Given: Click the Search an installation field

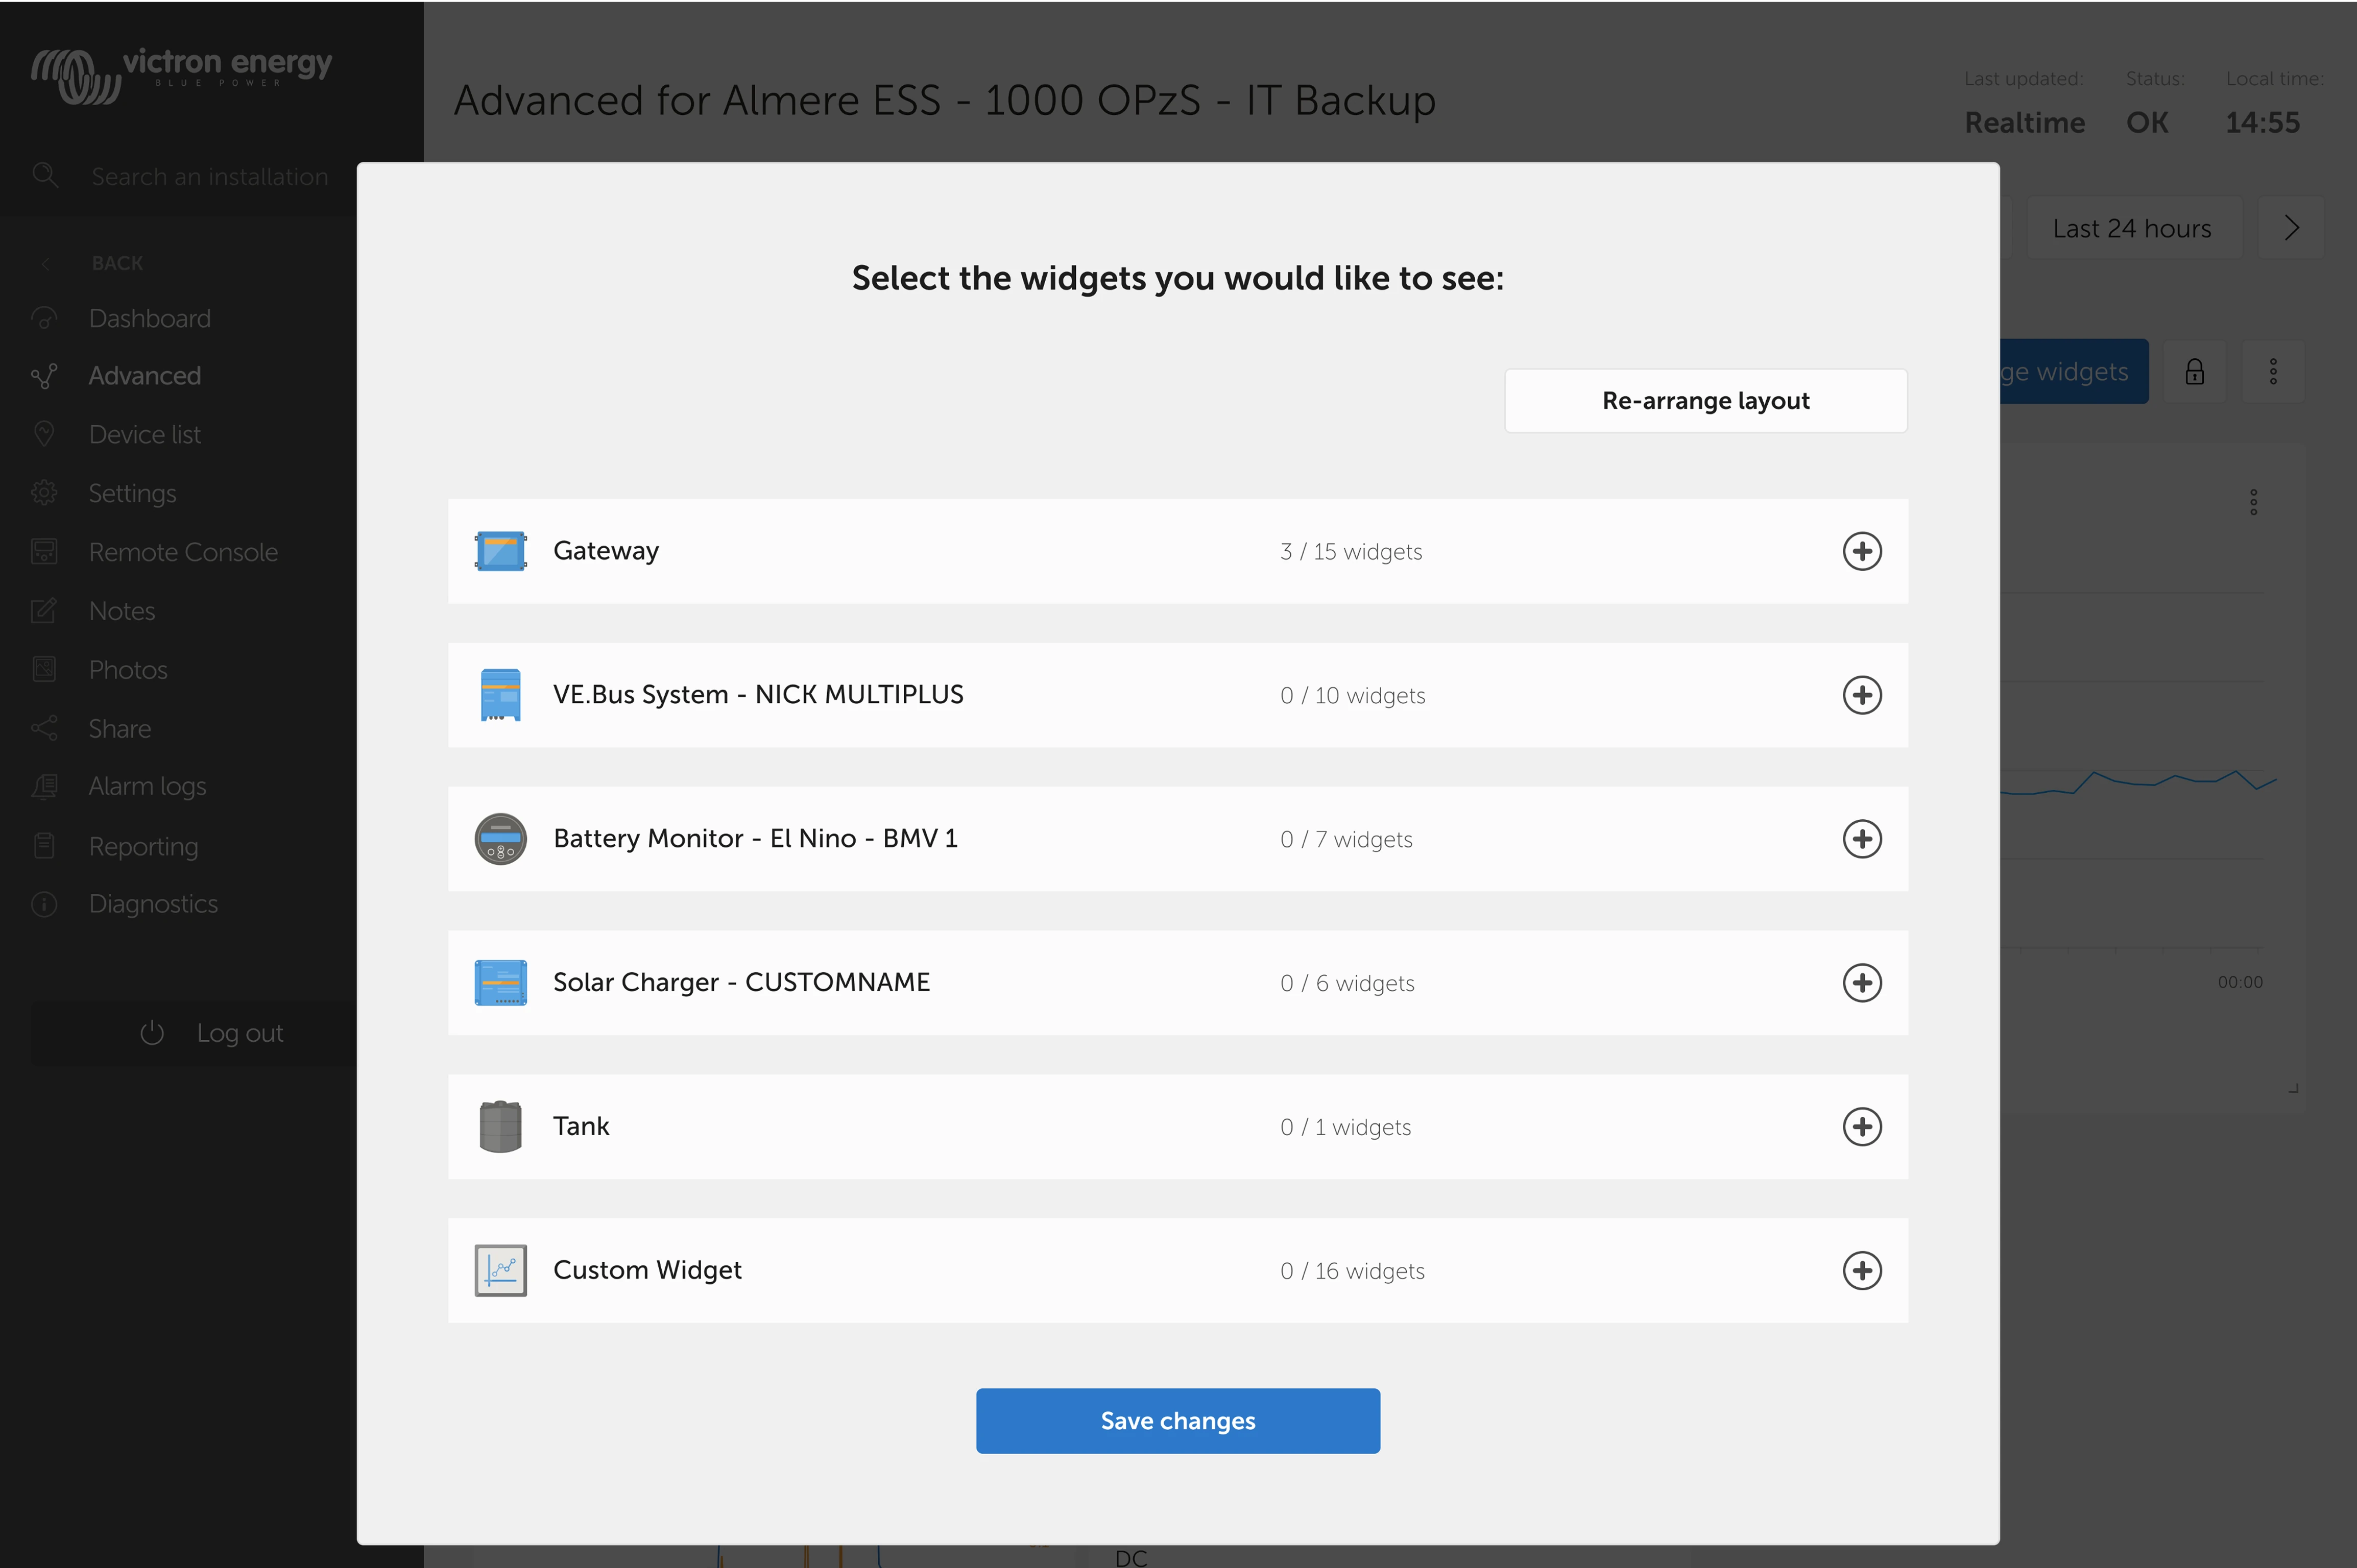Looking at the screenshot, I should 209,177.
